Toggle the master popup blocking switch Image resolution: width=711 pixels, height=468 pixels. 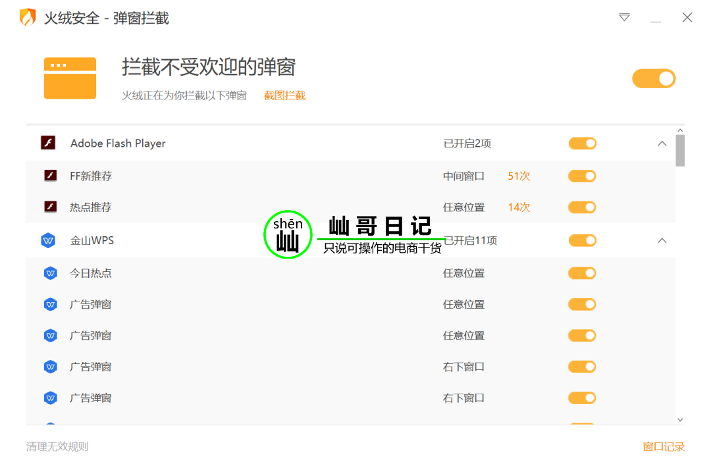pos(654,78)
